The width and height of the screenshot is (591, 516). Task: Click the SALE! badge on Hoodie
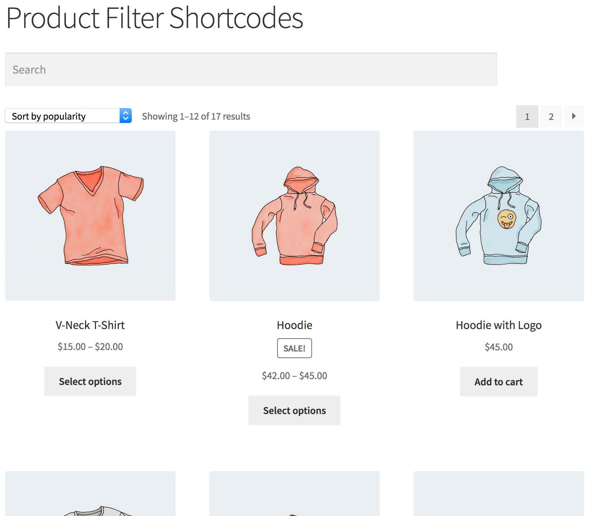coord(294,348)
